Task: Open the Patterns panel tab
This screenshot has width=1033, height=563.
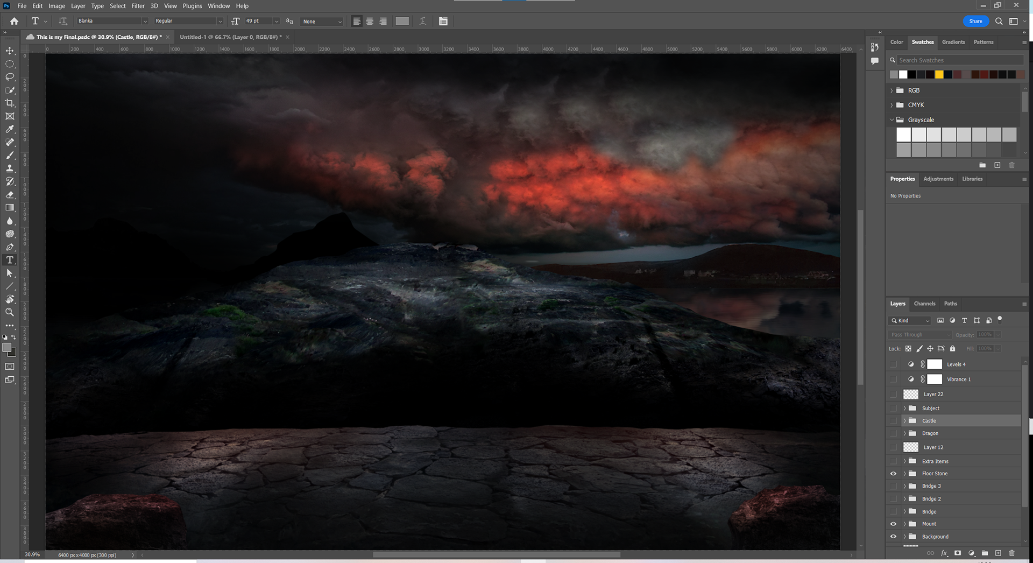Action: (x=984, y=42)
